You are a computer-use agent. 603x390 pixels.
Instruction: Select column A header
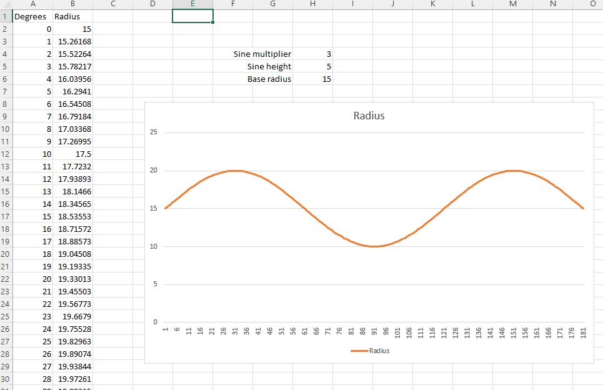point(32,4)
